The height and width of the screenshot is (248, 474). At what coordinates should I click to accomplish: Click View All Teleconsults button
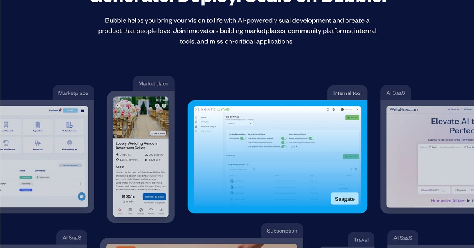tap(70, 165)
